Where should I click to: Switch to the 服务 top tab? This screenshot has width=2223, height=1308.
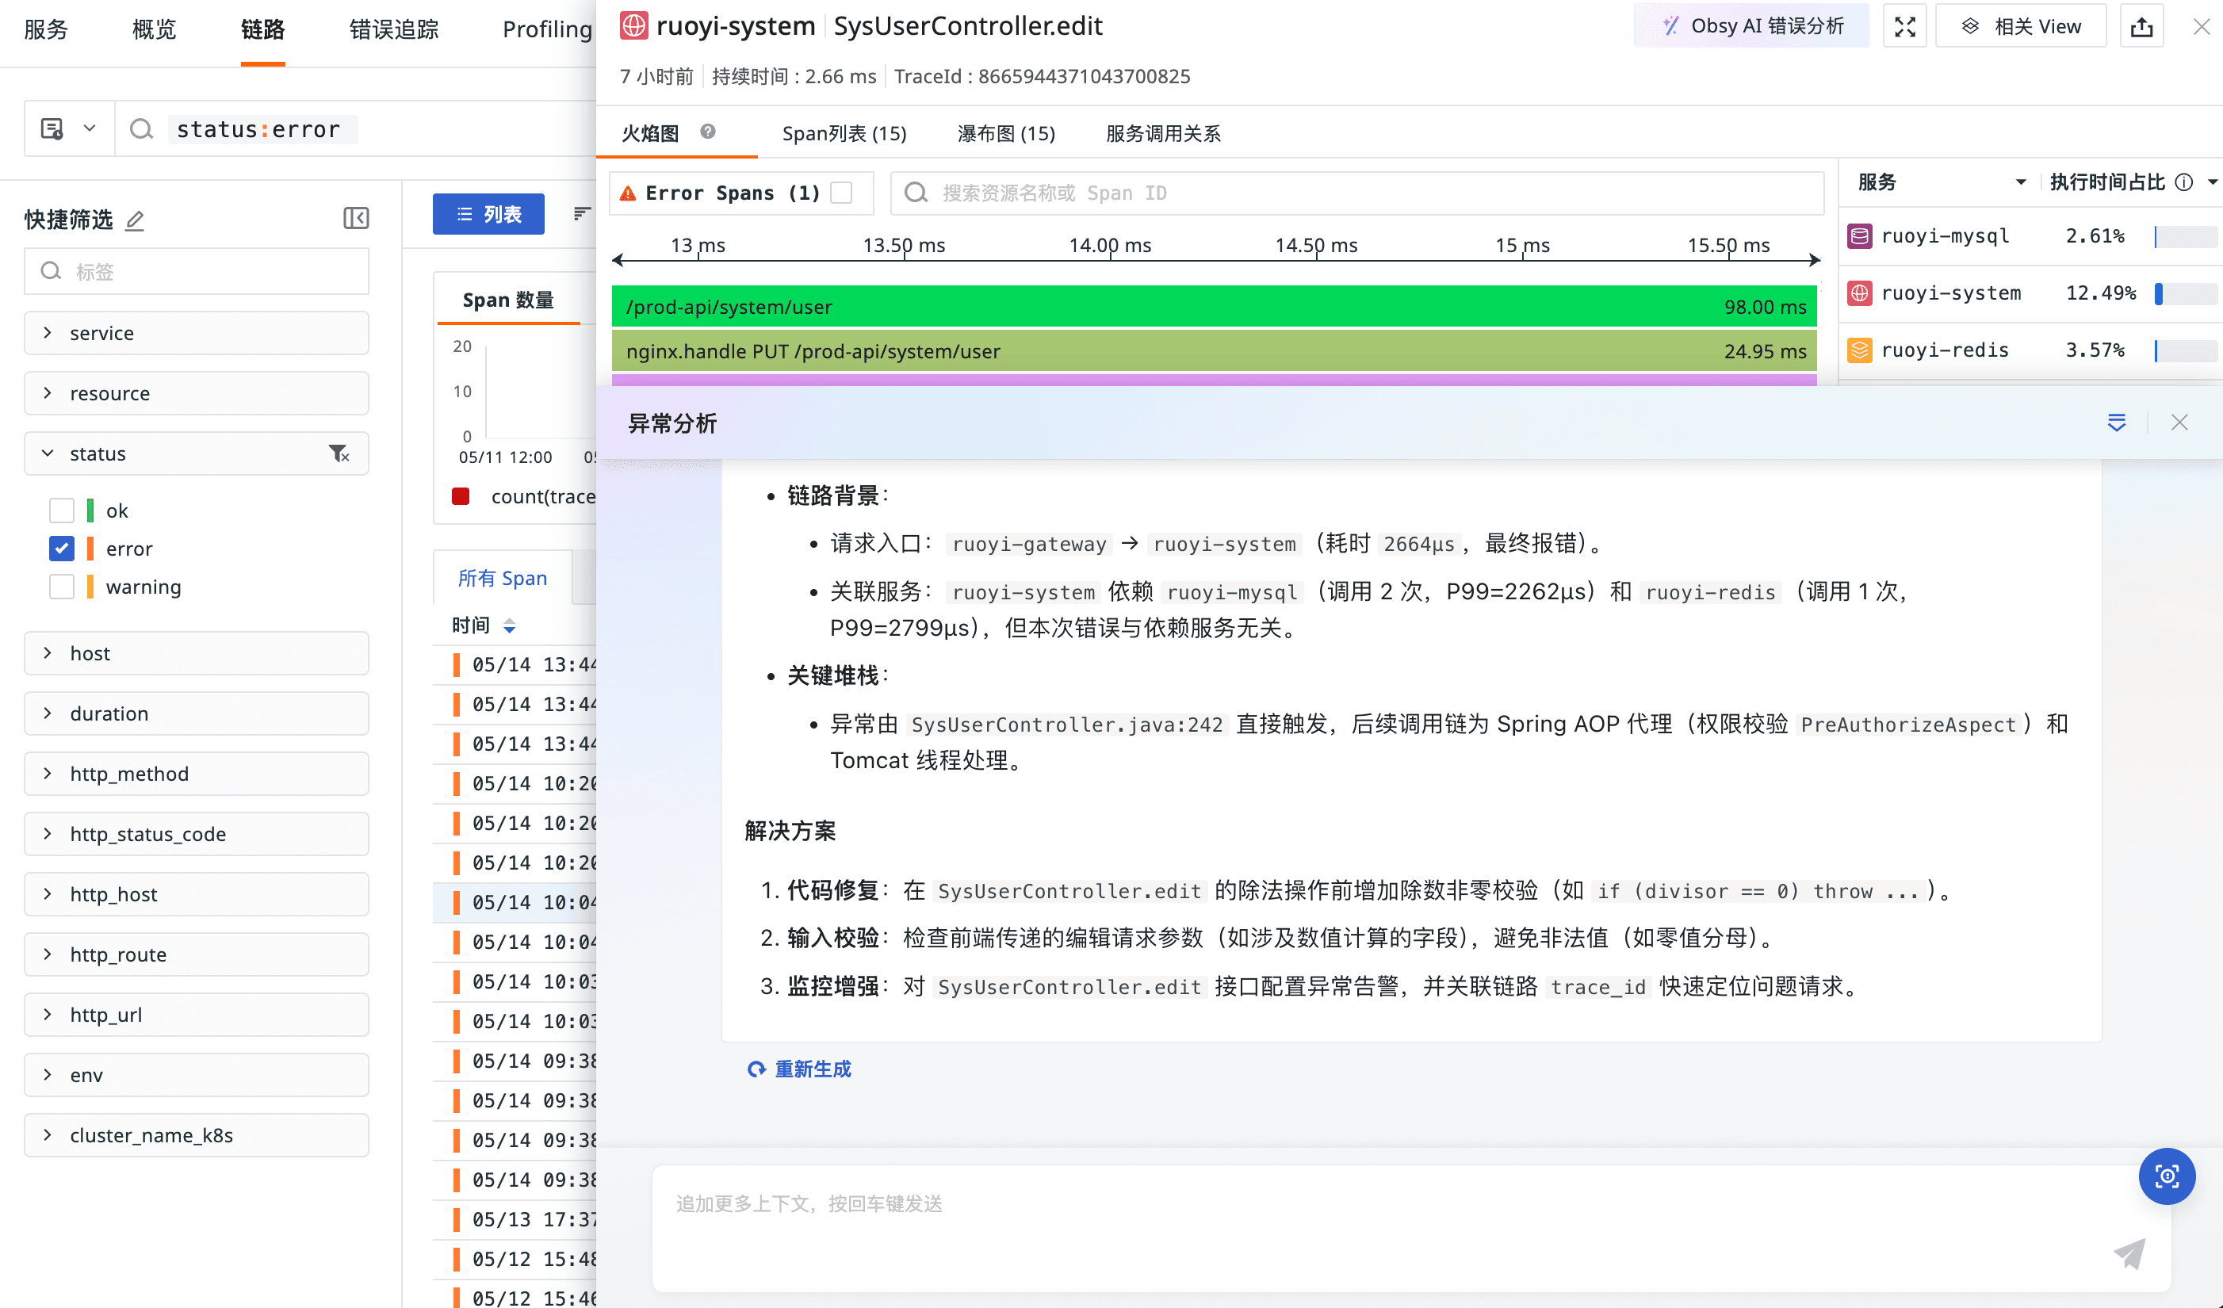(46, 29)
